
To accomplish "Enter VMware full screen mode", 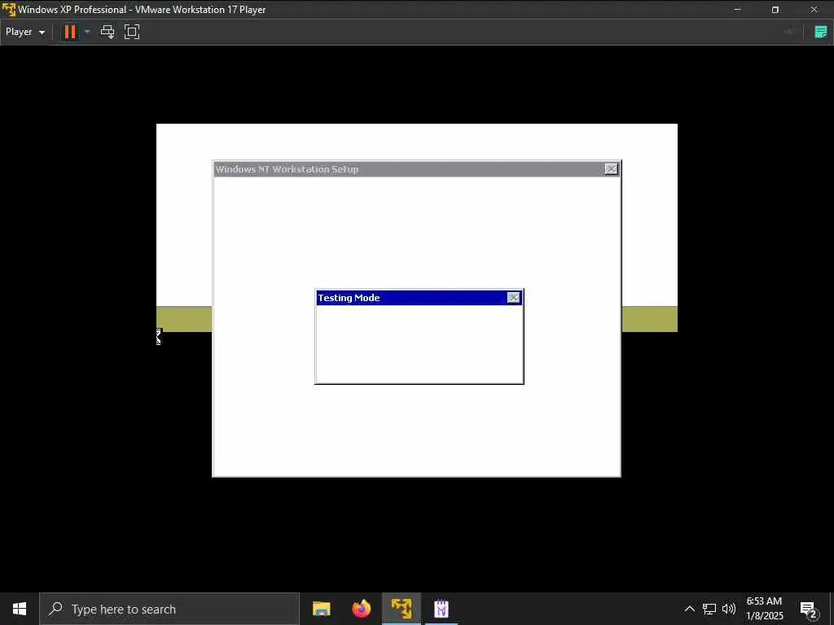I will pyautogui.click(x=132, y=32).
